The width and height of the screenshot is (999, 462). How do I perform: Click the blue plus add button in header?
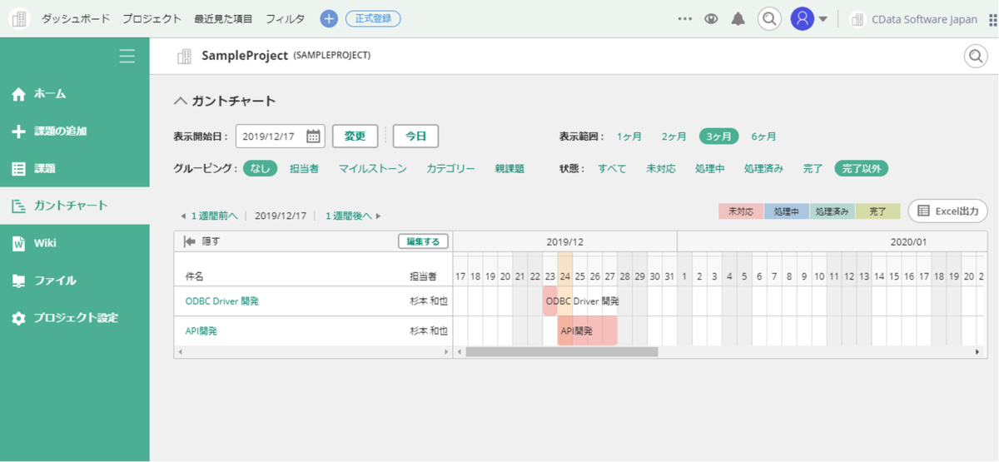pos(329,18)
